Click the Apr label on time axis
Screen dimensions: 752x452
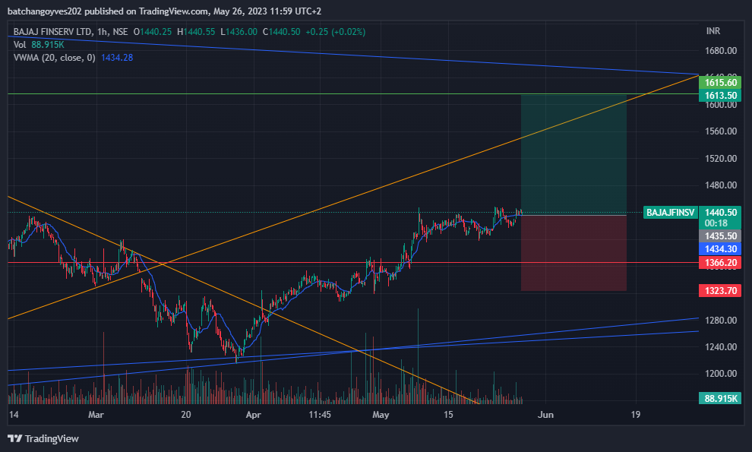click(x=253, y=415)
